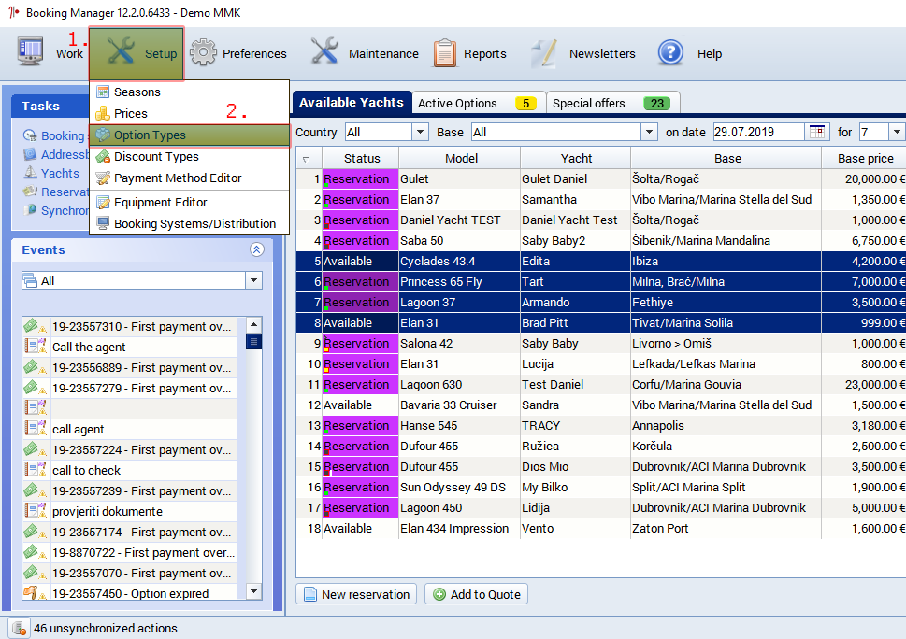Open the Preferences gear icon

click(204, 53)
